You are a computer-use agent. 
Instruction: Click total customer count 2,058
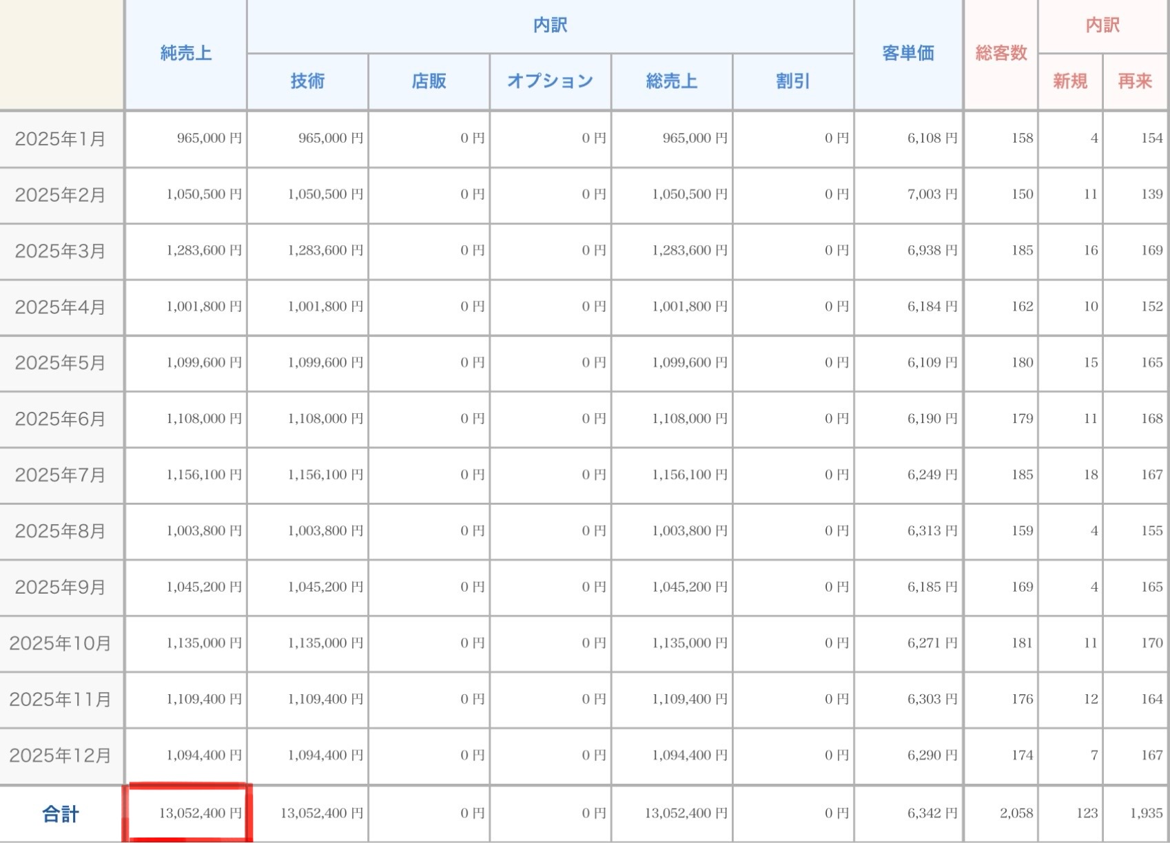point(1016,813)
